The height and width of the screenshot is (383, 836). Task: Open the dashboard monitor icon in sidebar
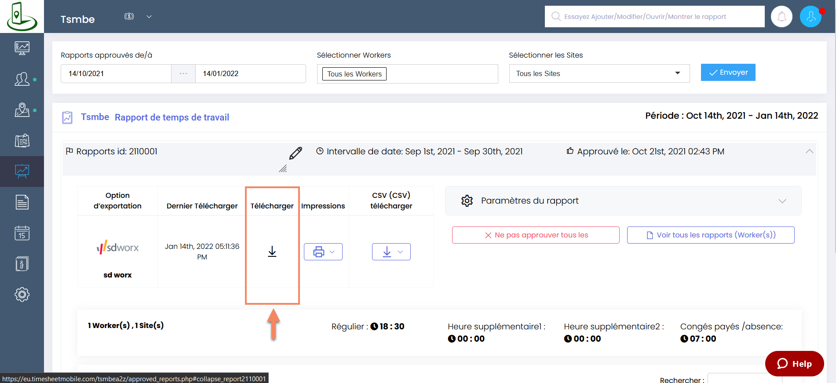coord(22,47)
